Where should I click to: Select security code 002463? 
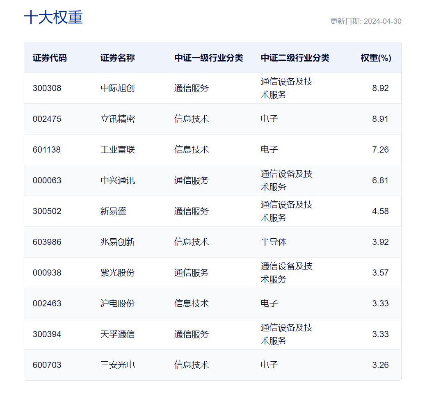(x=47, y=304)
